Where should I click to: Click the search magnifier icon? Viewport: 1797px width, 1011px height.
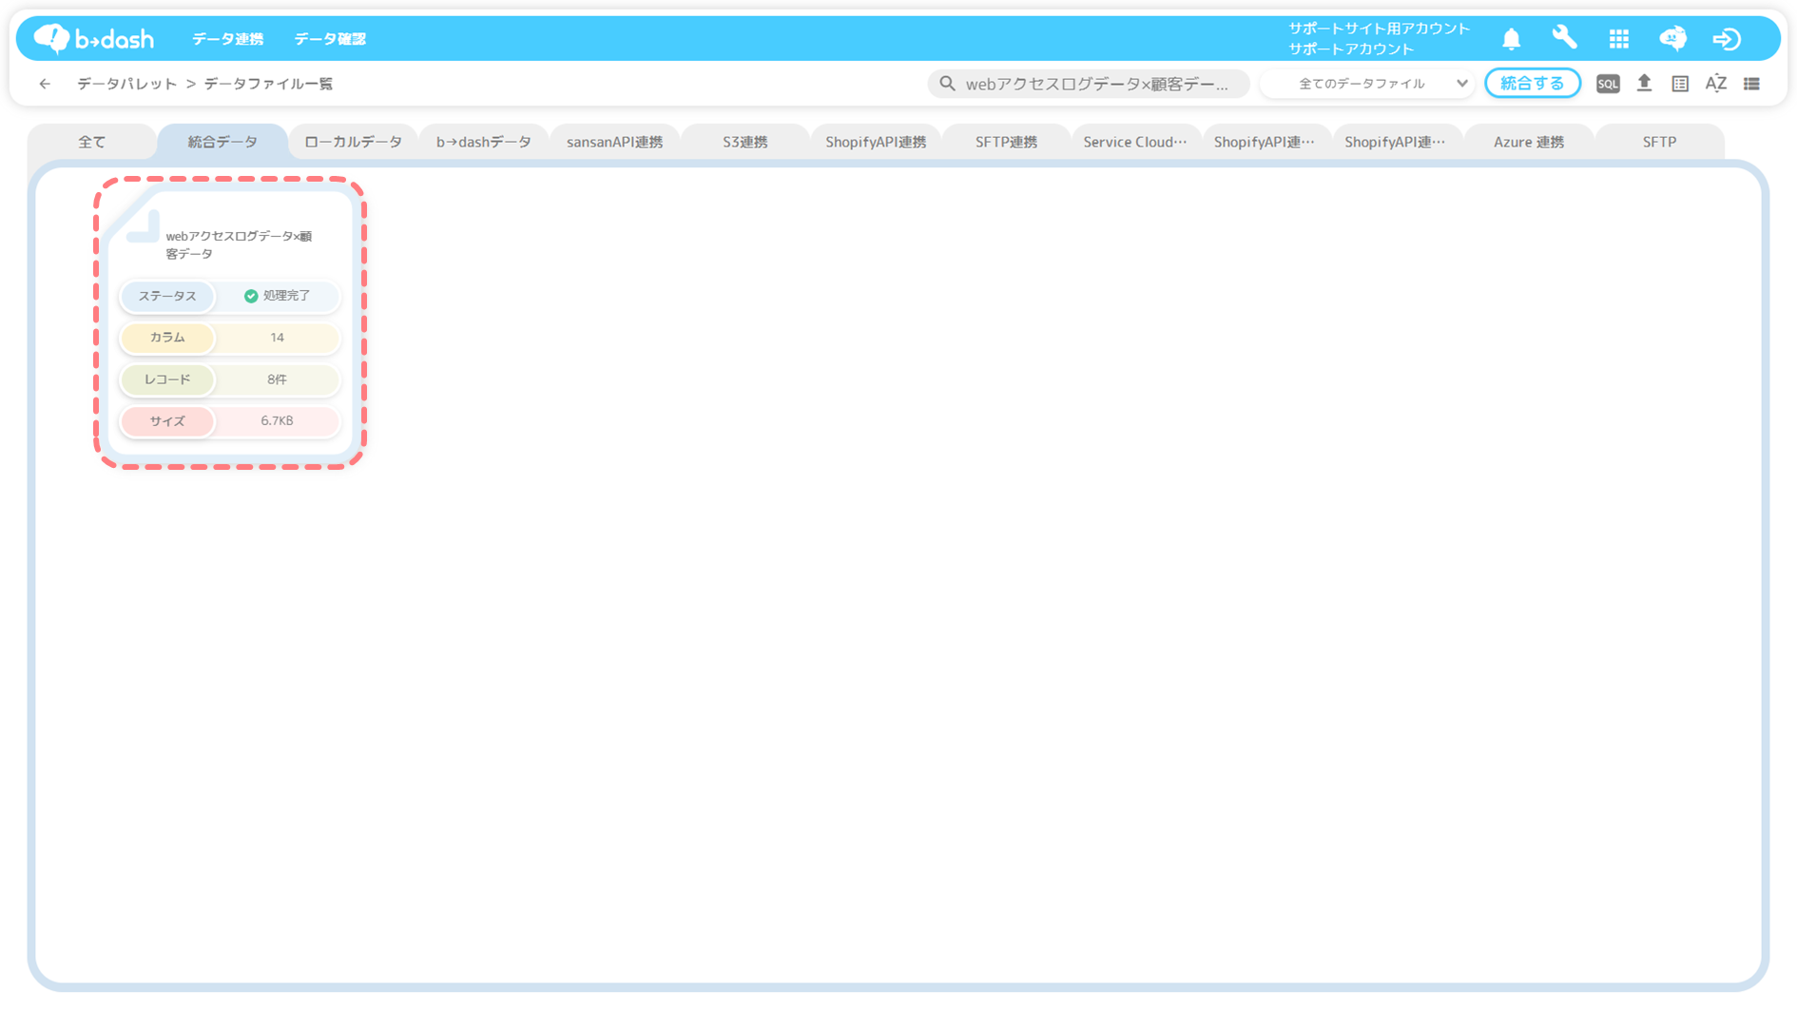tap(947, 84)
